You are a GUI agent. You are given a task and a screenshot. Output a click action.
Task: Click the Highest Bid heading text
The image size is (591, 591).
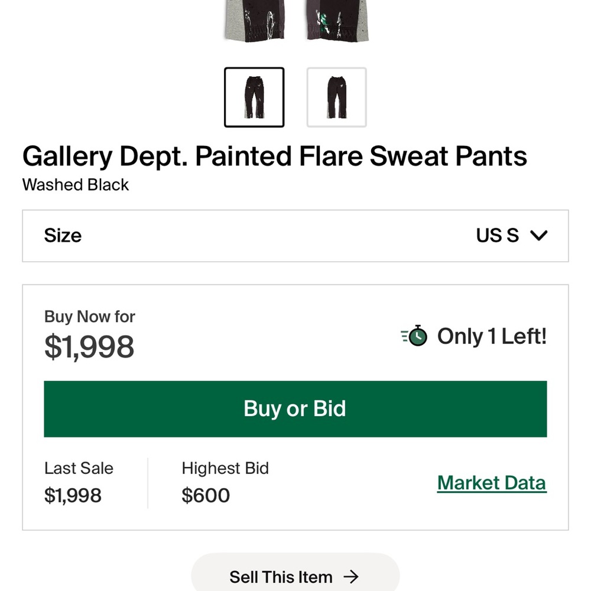[x=225, y=468]
